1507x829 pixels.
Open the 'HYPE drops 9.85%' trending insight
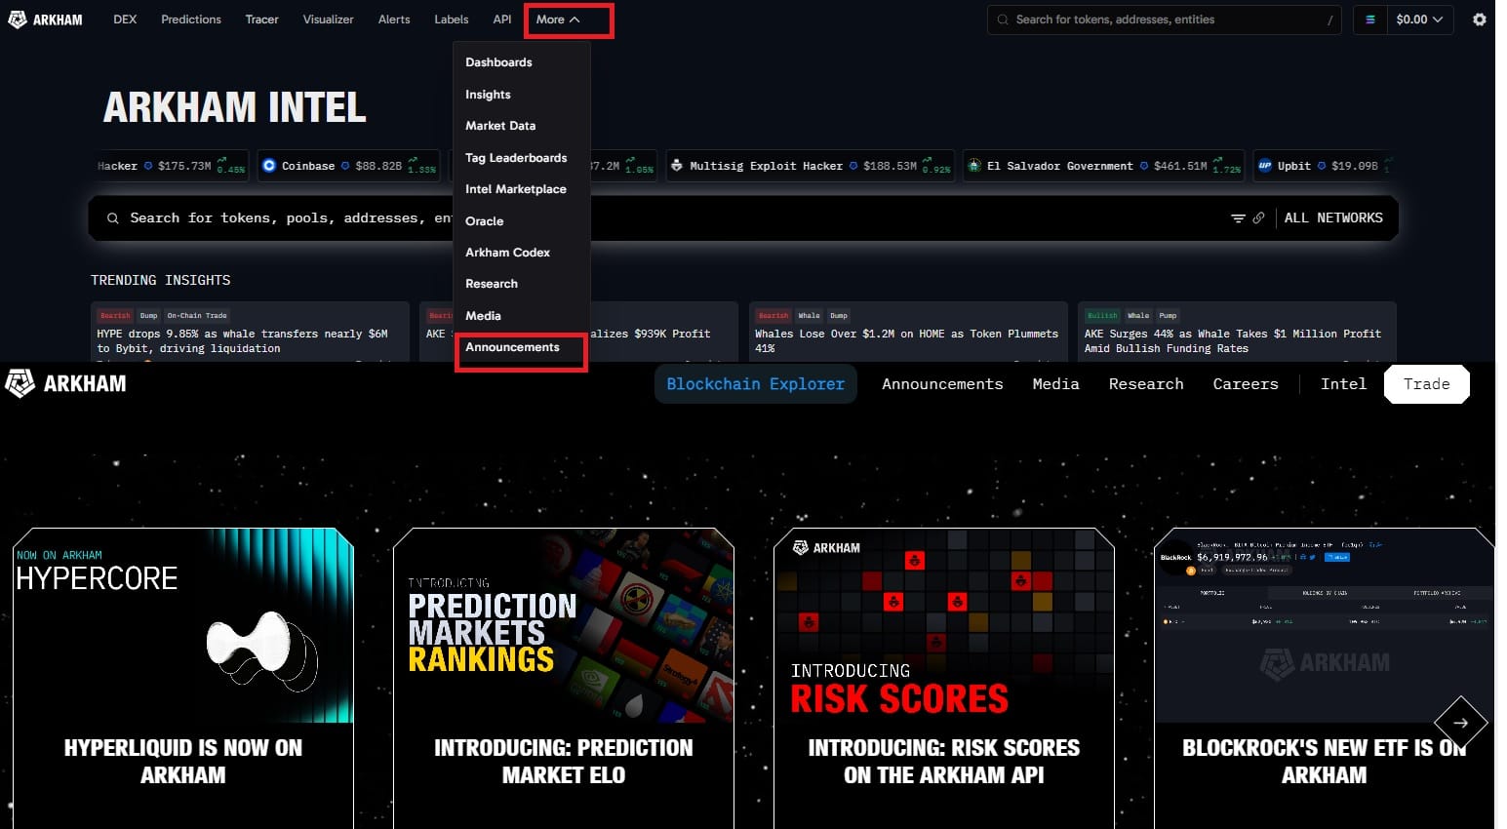(250, 332)
